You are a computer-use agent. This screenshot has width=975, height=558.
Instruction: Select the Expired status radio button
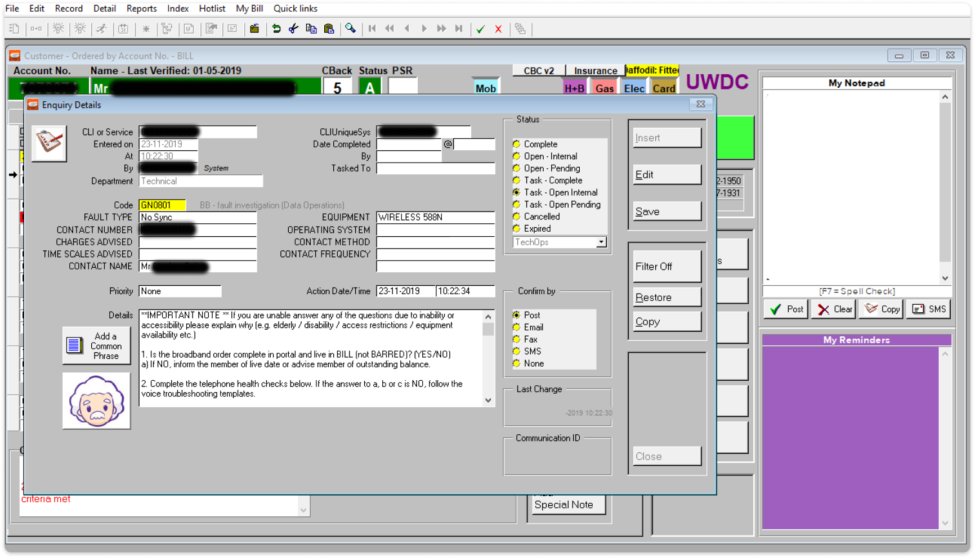point(516,229)
